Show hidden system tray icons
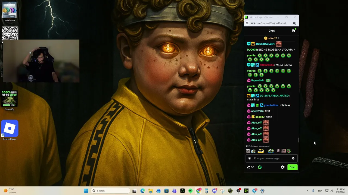348x195 pixels. [x=307, y=191]
